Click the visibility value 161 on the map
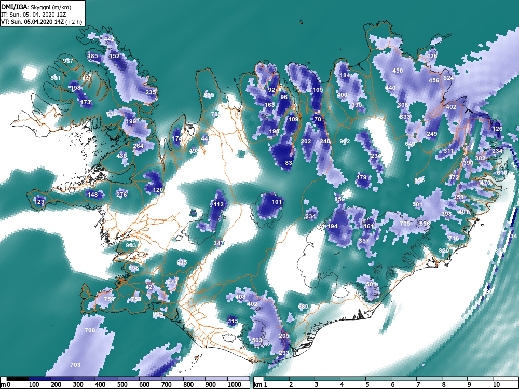This screenshot has width=519, height=389. coord(368,226)
